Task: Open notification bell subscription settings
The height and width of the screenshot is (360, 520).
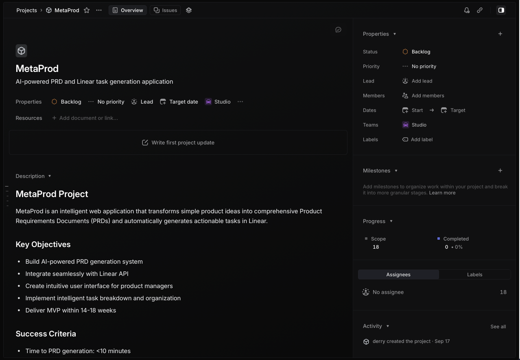Action: tap(467, 10)
